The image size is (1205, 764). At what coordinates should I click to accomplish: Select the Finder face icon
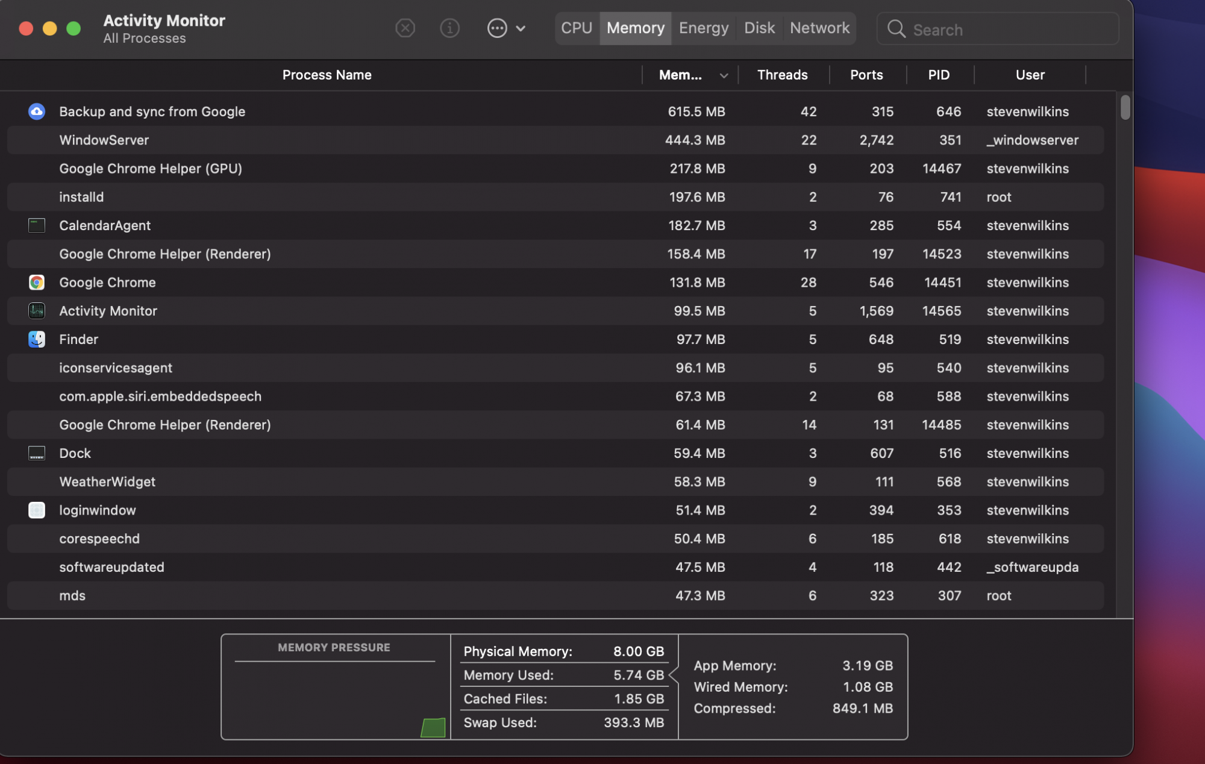(x=37, y=339)
